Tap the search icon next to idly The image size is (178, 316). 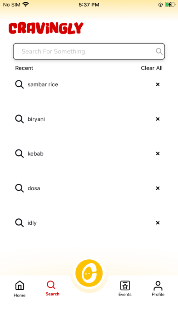(20, 223)
